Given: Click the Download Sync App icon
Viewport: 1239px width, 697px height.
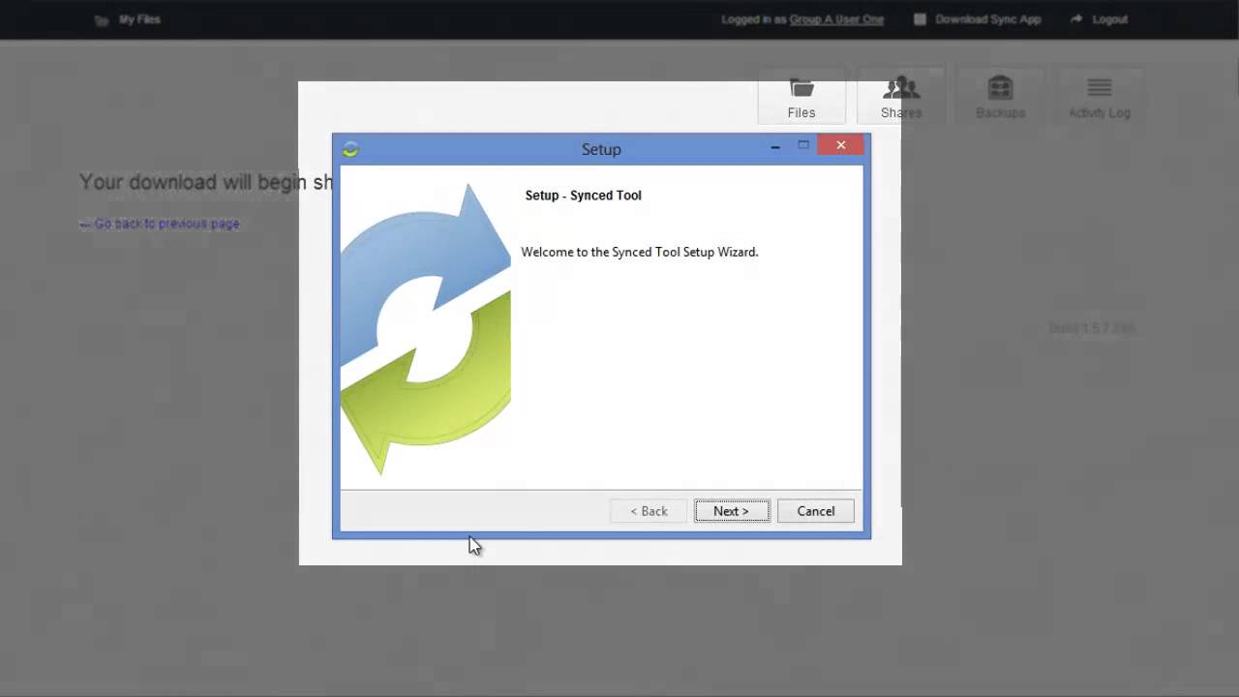Looking at the screenshot, I should coord(920,19).
